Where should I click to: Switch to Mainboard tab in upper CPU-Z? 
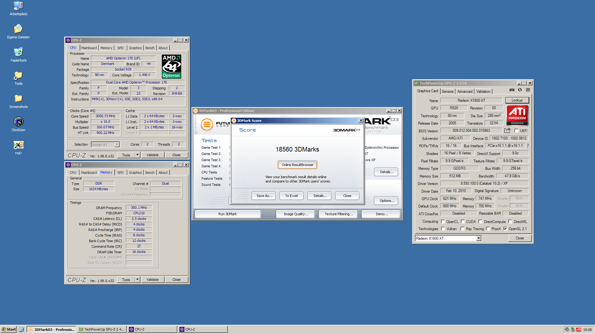coord(89,48)
